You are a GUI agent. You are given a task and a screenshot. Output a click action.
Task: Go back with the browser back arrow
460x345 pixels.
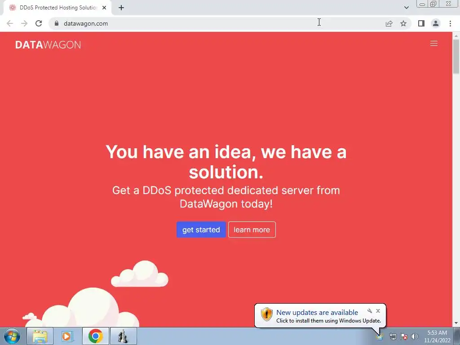coord(10,23)
